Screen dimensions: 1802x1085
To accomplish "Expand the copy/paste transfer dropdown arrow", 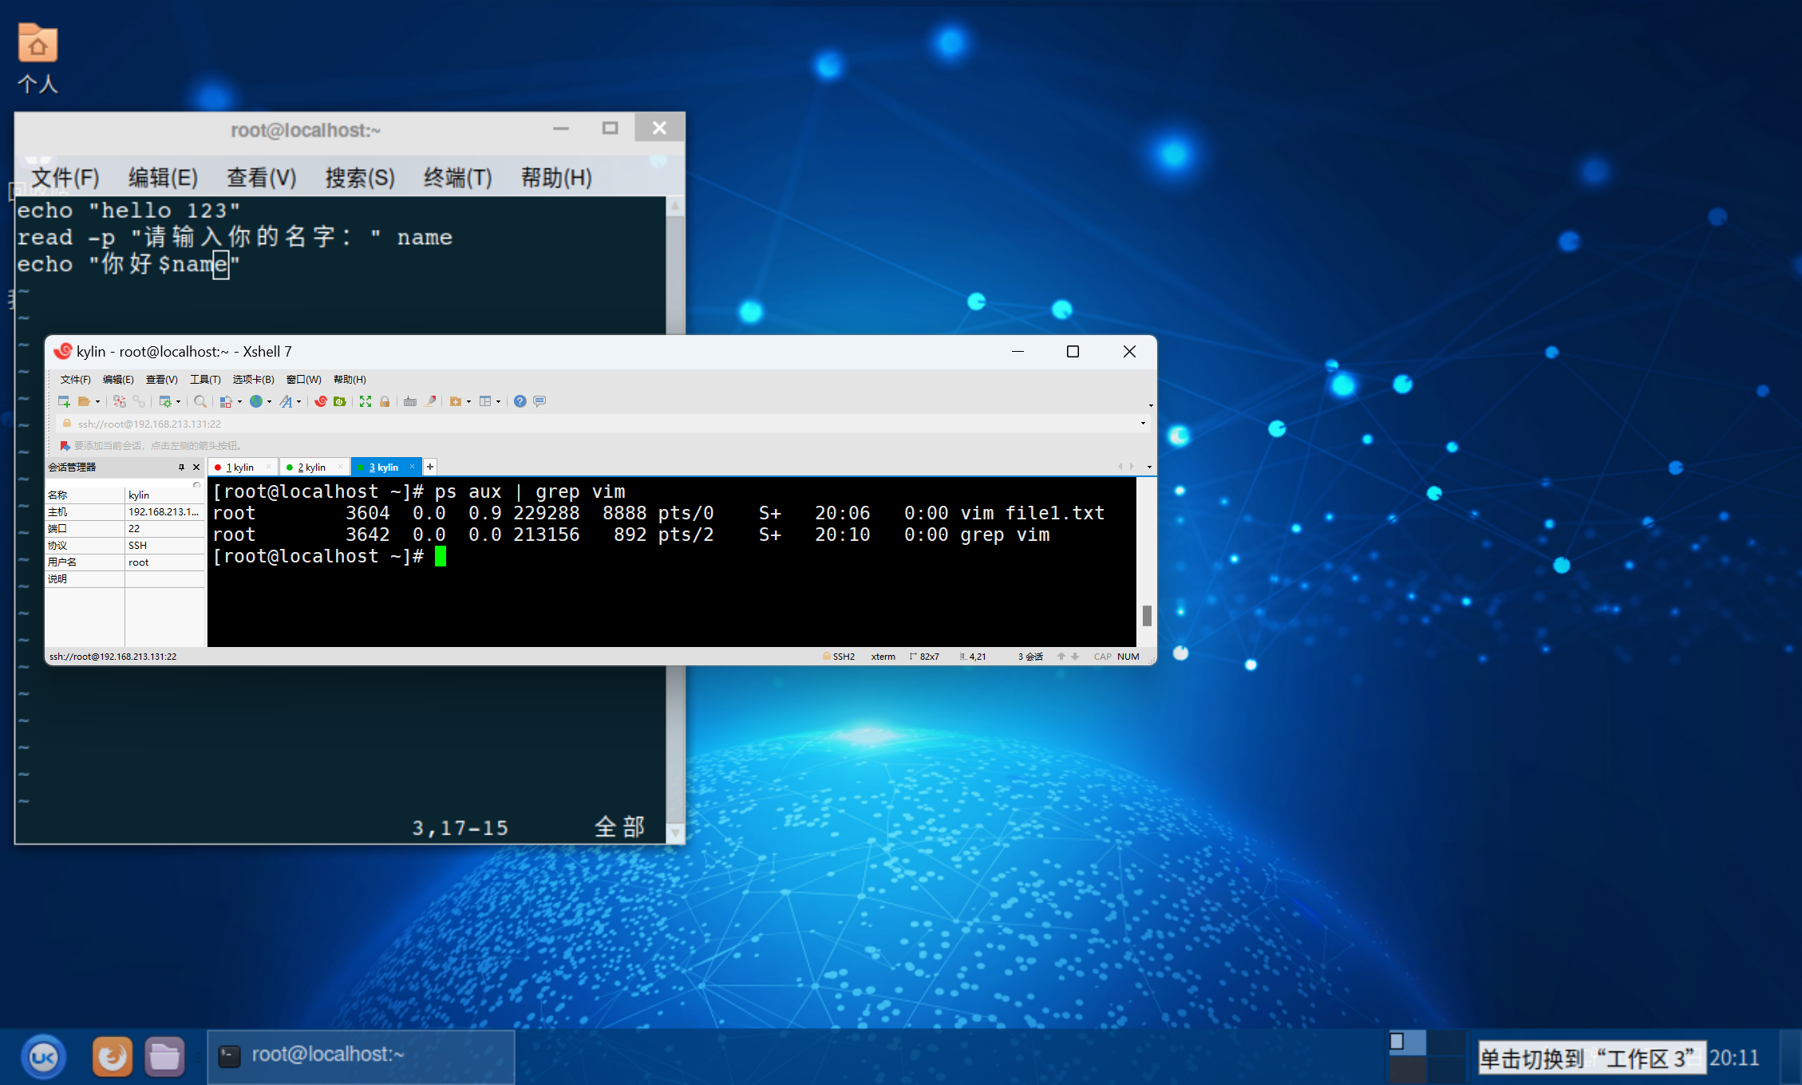I will click(x=239, y=402).
